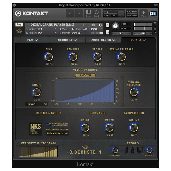Open the Curved shape dropdown
This screenshot has height=171, width=171.
click(36, 104)
